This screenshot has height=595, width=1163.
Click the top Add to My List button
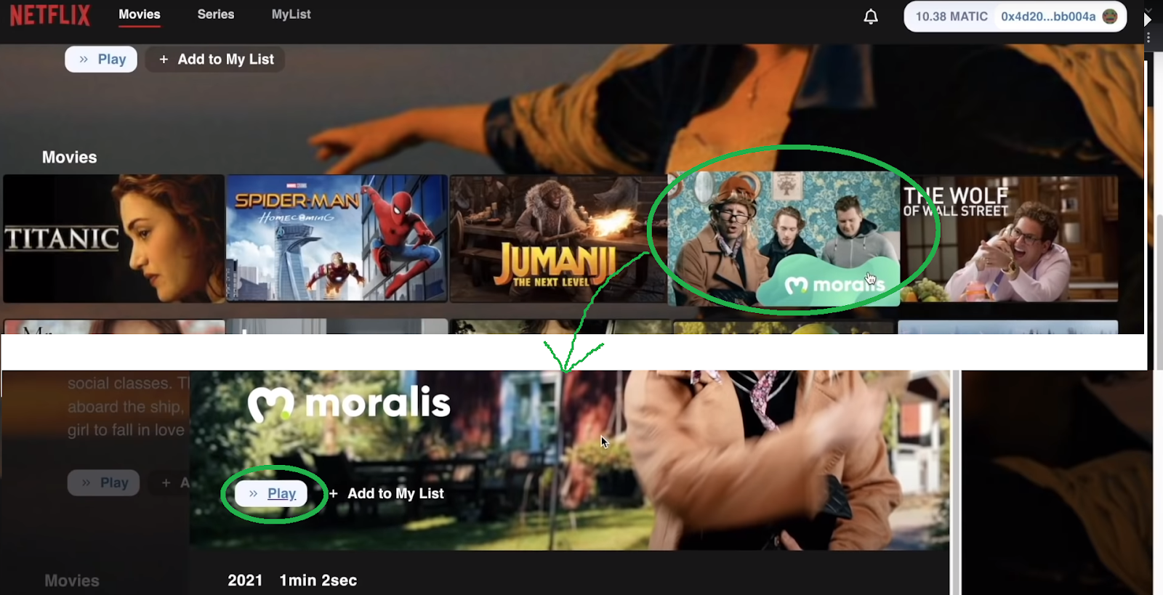pos(216,60)
